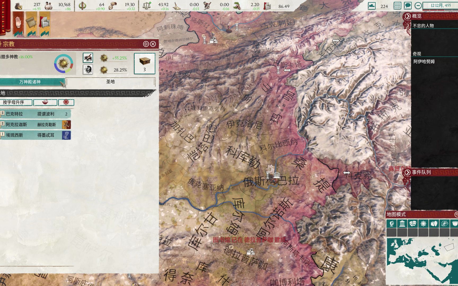Screen dimensions: 458x286
Task: Click the trade goods coins icon
Action: pyautogui.click(x=113, y=6)
